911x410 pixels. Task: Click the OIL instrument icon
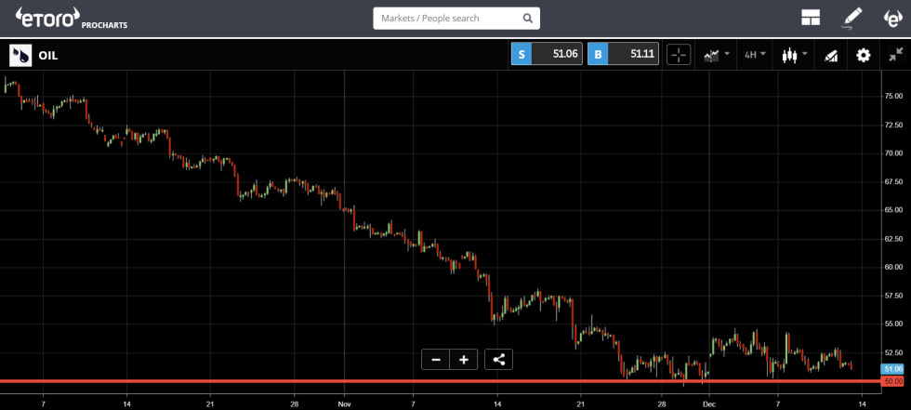[x=20, y=55]
